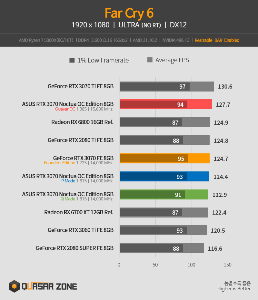
Task: Click the 116.6 average FPS value
Action: point(215,249)
